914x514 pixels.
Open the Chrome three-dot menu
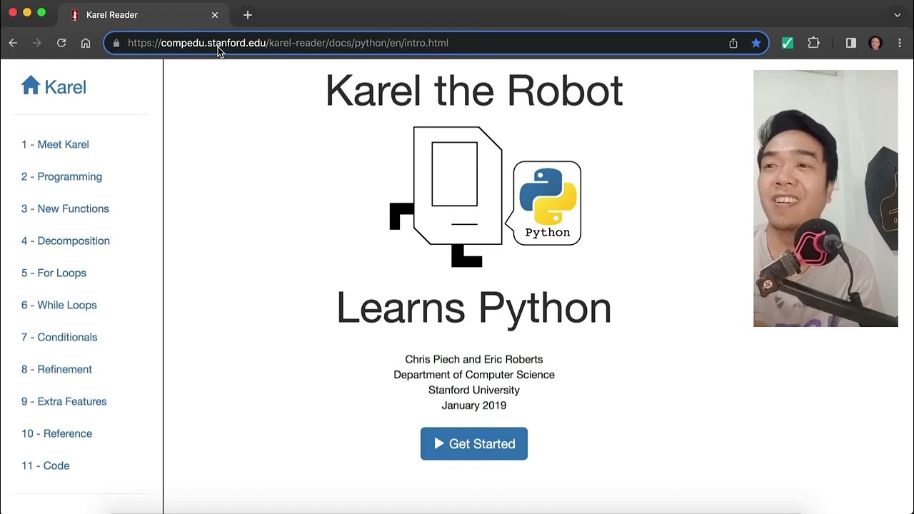coord(900,43)
